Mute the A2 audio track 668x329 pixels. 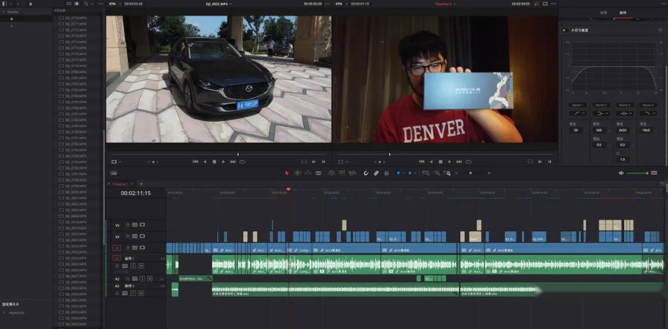(149, 279)
